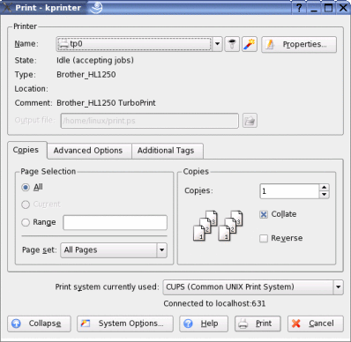
Task: Decrease copies with the down arrow
Action: pos(324,195)
